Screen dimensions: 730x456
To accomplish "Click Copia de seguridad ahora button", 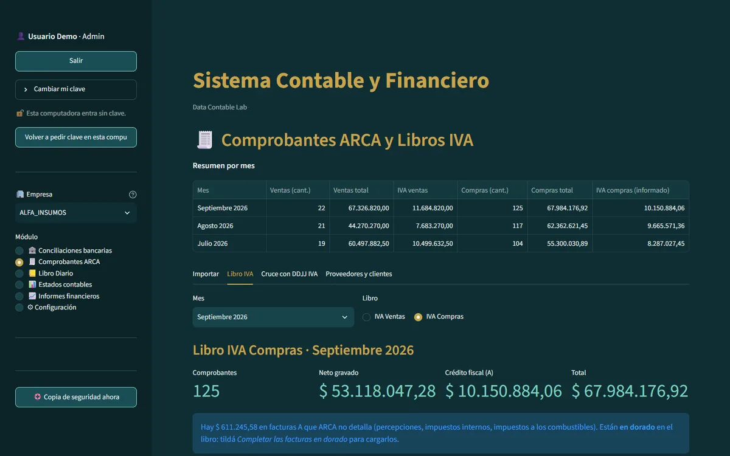I will click(x=76, y=397).
